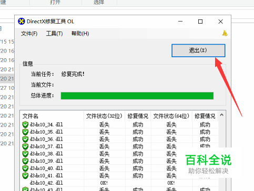Click shield icon beside d3dx10_37.dll
The width and height of the screenshot is (254, 191).
click(x=25, y=146)
